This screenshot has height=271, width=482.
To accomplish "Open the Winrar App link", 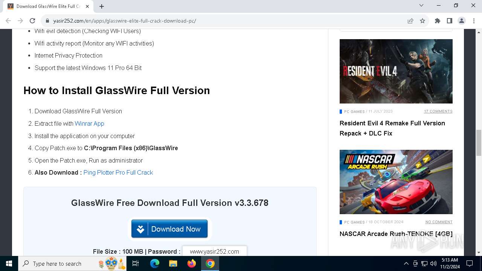I will click(89, 123).
